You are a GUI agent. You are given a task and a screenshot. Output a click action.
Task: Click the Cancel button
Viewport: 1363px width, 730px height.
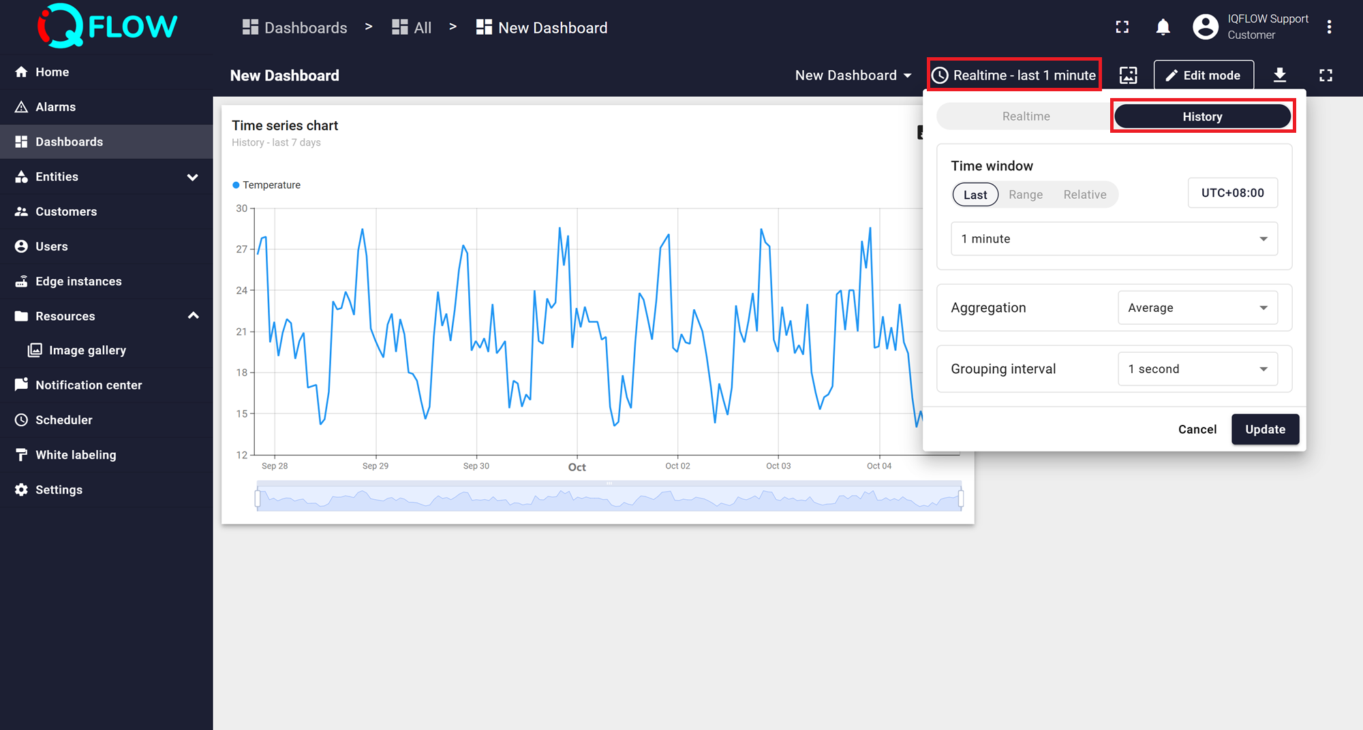tap(1197, 430)
